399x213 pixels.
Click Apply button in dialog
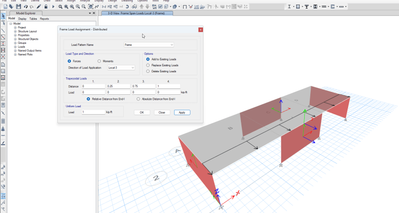(182, 112)
